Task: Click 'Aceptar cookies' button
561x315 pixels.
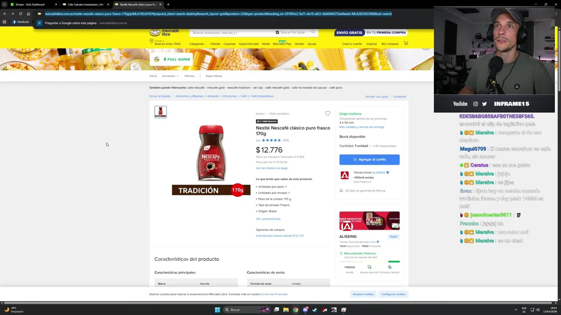Action: (363, 294)
